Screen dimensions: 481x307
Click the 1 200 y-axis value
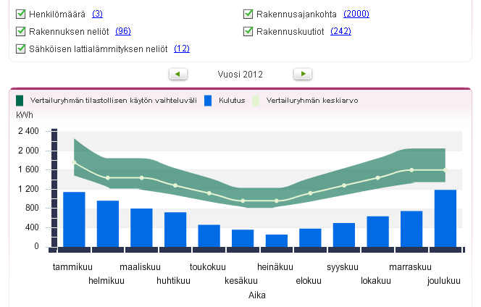coord(28,189)
